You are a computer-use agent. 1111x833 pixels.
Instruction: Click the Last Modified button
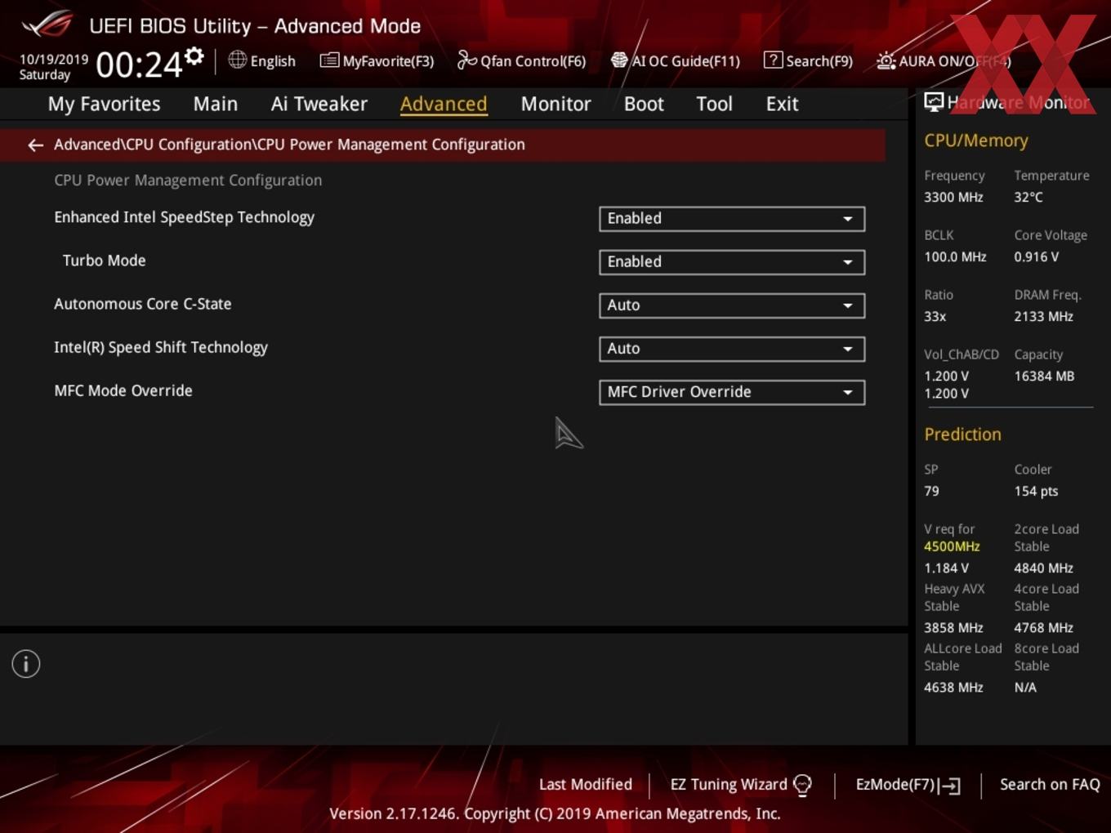coord(586,784)
